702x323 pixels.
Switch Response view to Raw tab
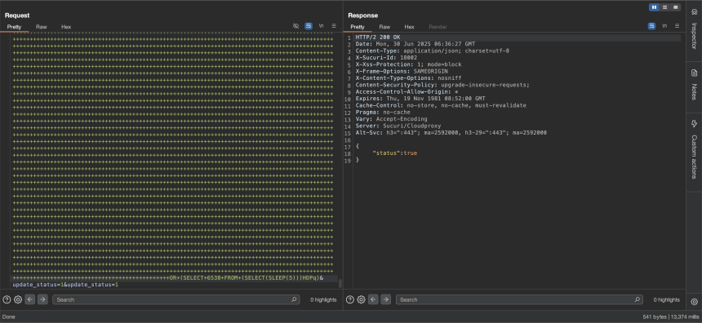tap(384, 27)
